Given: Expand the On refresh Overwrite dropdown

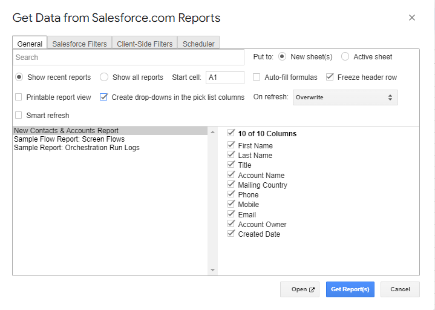Looking at the screenshot, I should 345,97.
